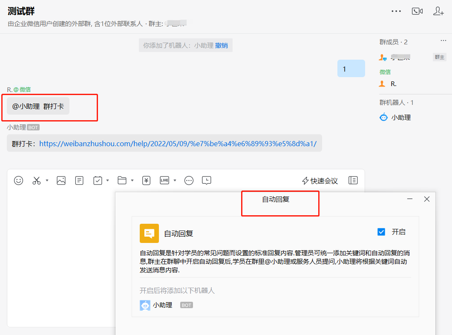Click the send image icon
452x335 pixels.
click(x=61, y=181)
